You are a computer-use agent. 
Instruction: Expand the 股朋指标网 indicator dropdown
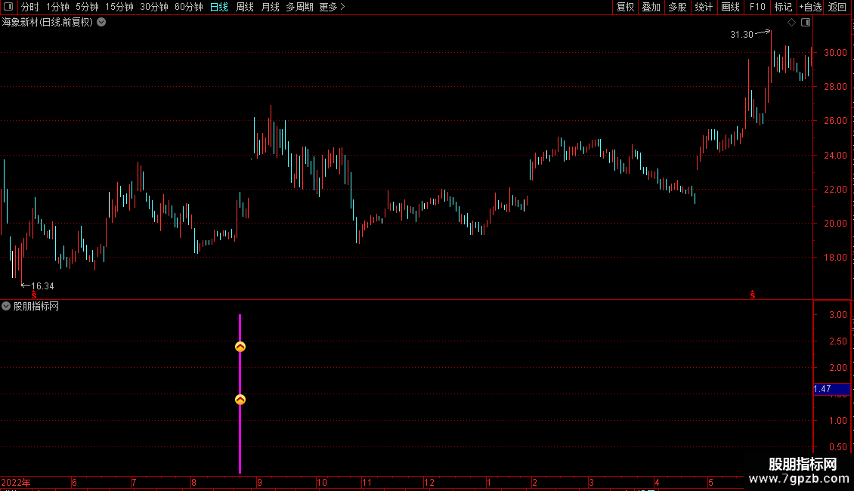click(6, 307)
